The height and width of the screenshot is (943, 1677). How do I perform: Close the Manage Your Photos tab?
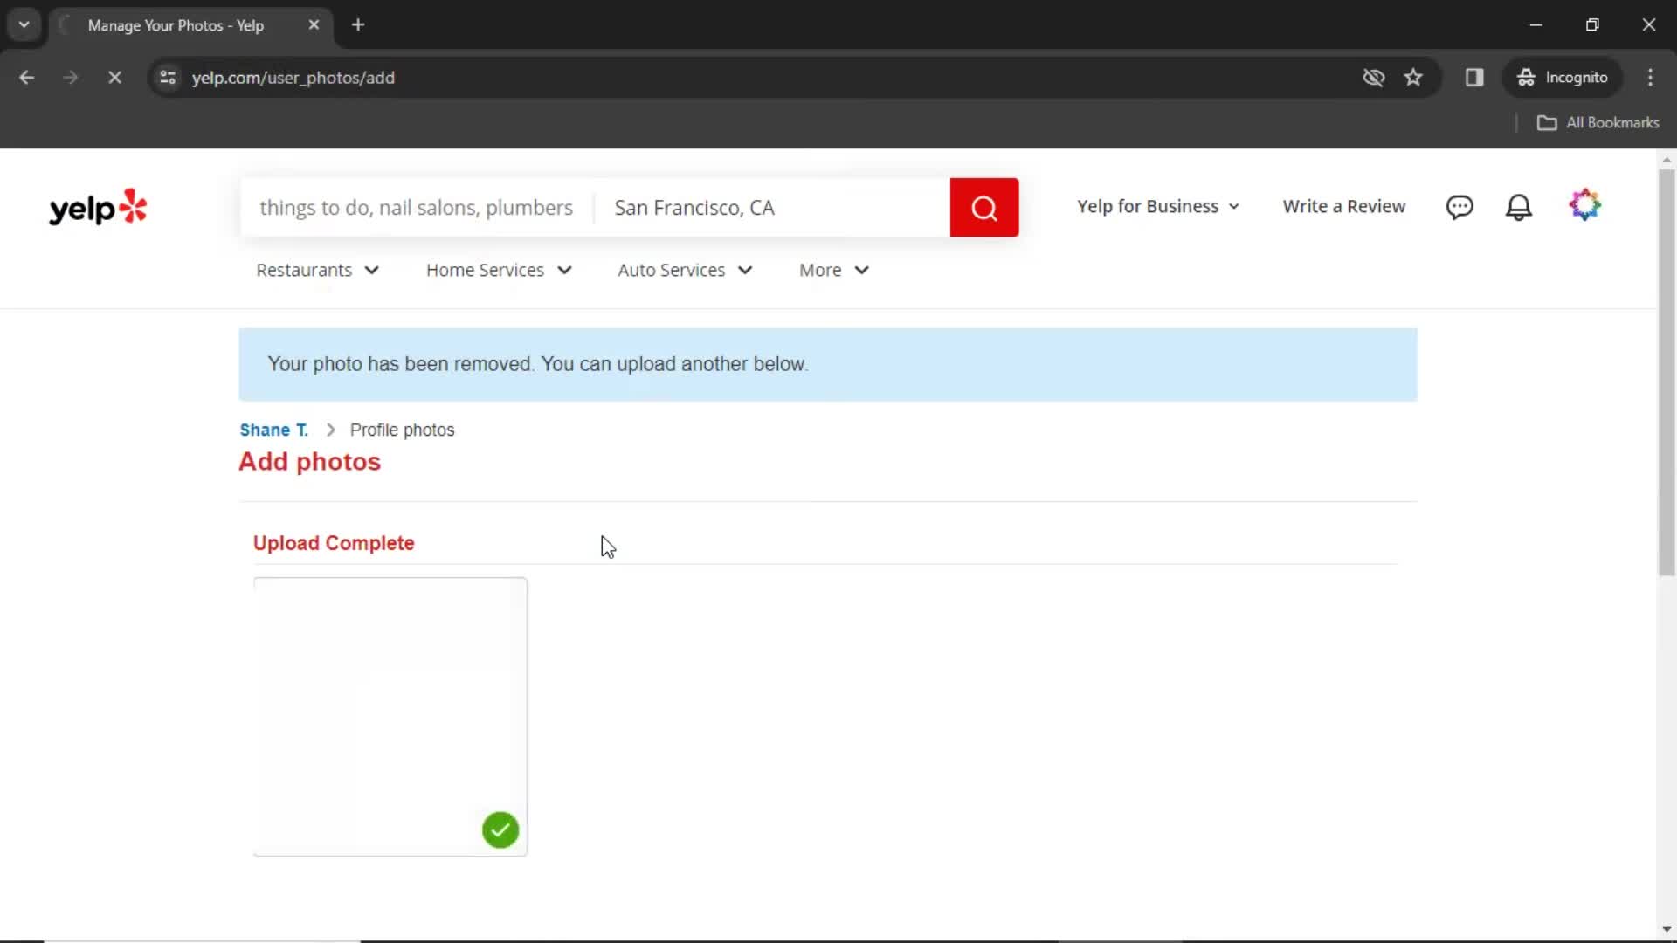pyautogui.click(x=314, y=25)
